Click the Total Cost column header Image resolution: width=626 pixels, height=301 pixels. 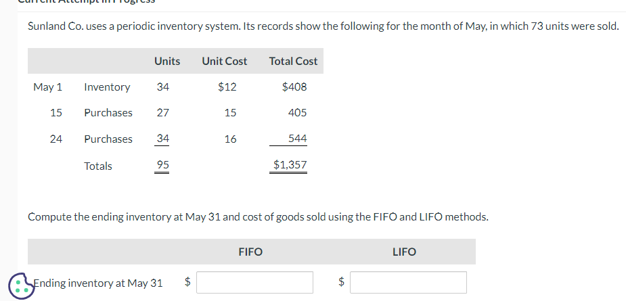click(293, 61)
